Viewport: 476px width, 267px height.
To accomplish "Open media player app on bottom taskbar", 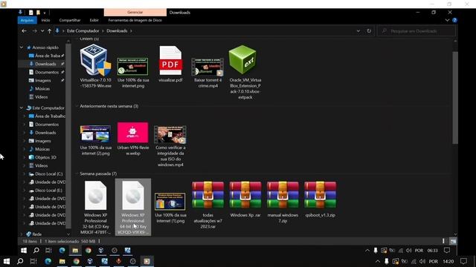I will tap(147, 261).
